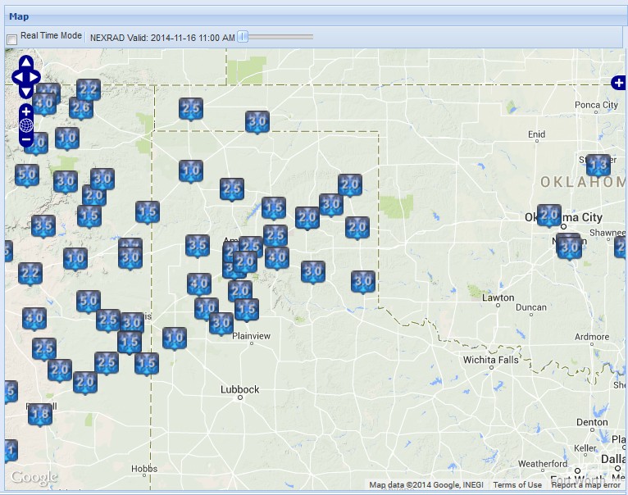The height and width of the screenshot is (495, 628).
Task: Click the Hobbs city label
Action: (144, 469)
